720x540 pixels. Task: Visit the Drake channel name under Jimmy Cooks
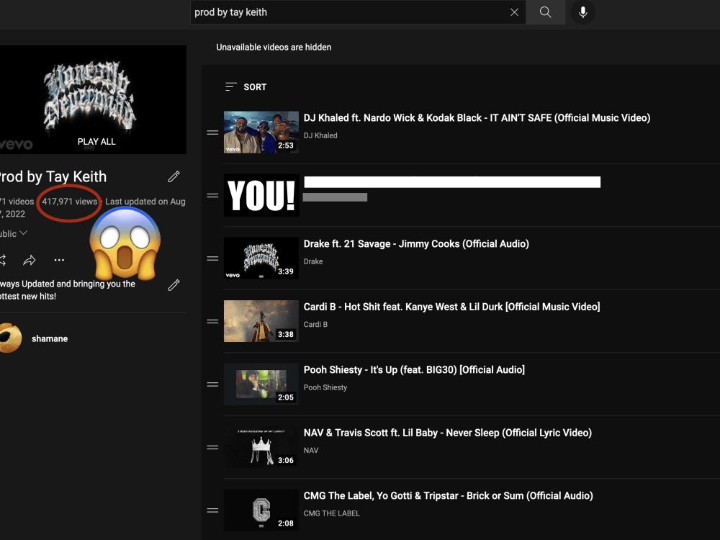[x=313, y=261]
